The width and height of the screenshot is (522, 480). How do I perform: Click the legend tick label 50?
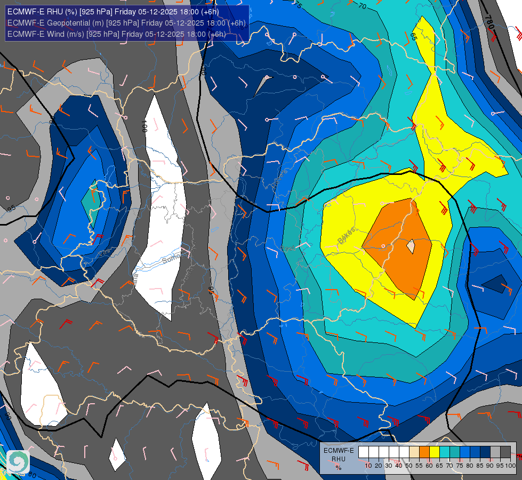(409, 466)
